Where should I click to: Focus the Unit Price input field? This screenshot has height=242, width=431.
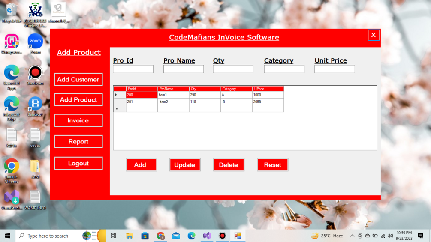tap(335, 69)
